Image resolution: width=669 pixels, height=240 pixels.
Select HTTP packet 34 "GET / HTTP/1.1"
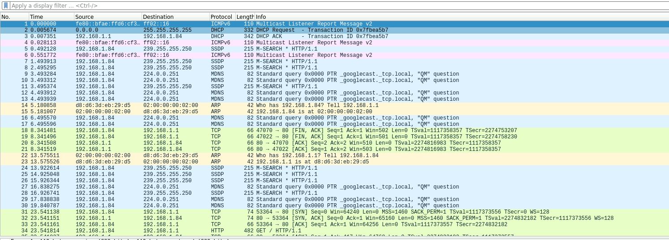[334, 231]
